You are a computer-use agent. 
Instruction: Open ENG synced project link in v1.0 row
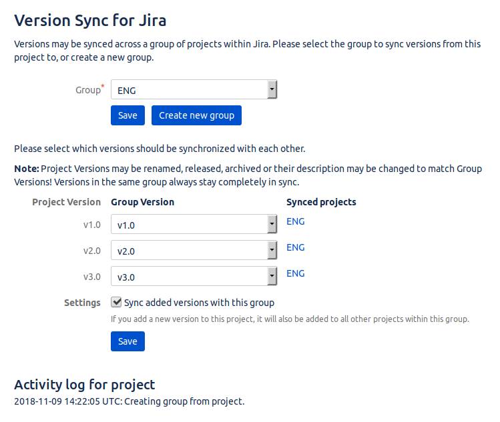click(x=295, y=222)
